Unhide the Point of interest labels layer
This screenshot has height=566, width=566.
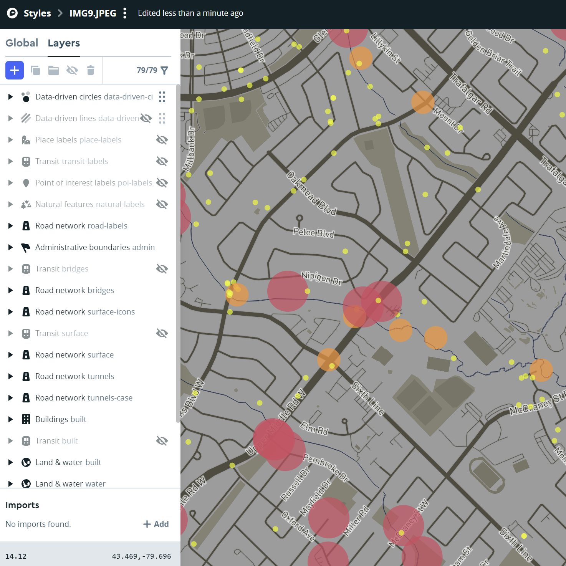tap(162, 182)
